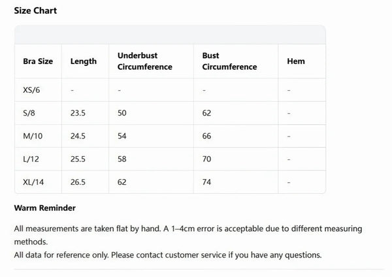Select the Hem column header
392x277 pixels.
(x=296, y=61)
